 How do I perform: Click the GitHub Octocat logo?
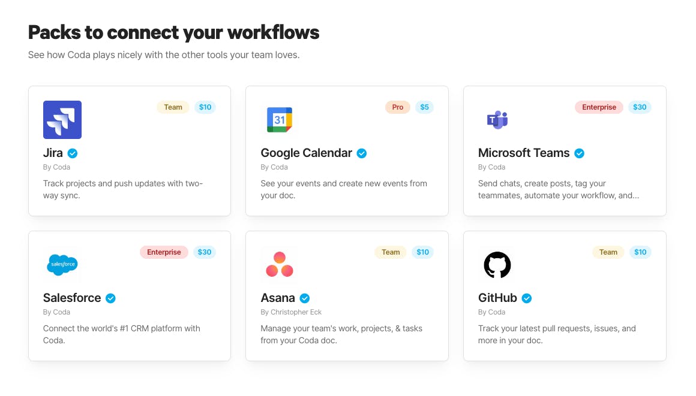(497, 264)
